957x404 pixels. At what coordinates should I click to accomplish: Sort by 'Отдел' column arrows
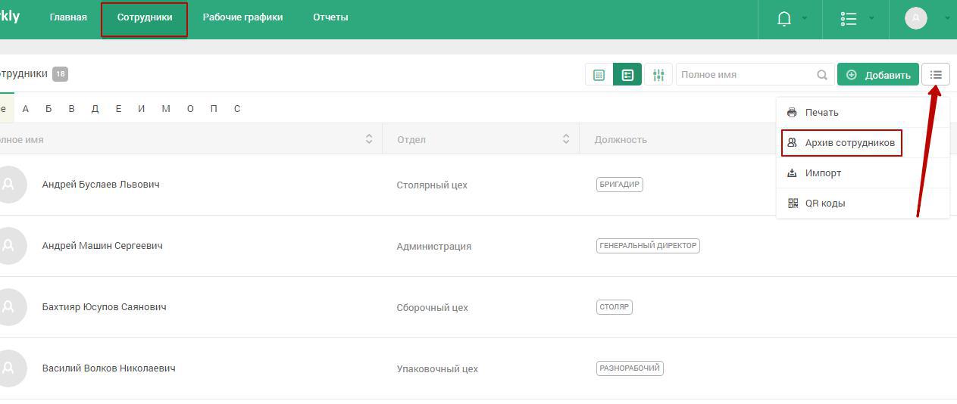[x=566, y=139]
